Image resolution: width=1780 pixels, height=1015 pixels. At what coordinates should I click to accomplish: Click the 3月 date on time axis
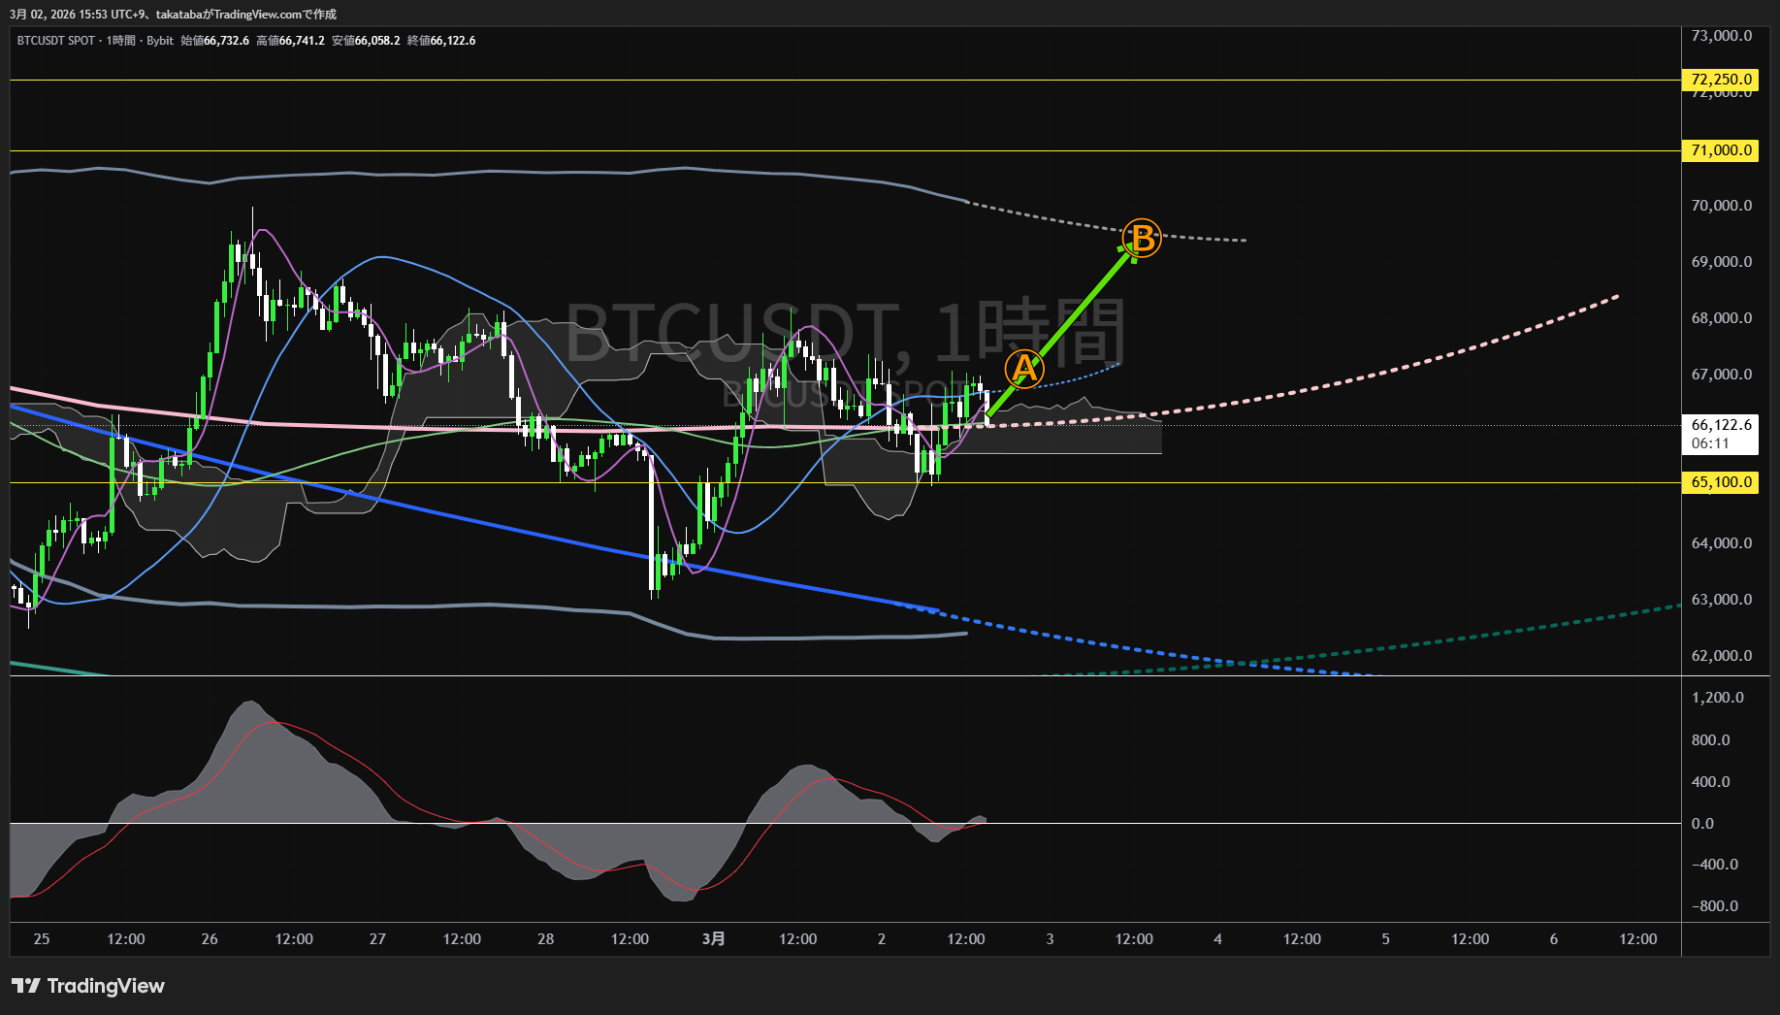(x=713, y=938)
